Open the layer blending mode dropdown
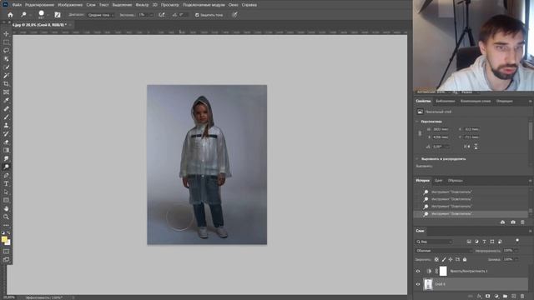Viewport: 534px width, 300px height. click(444, 251)
